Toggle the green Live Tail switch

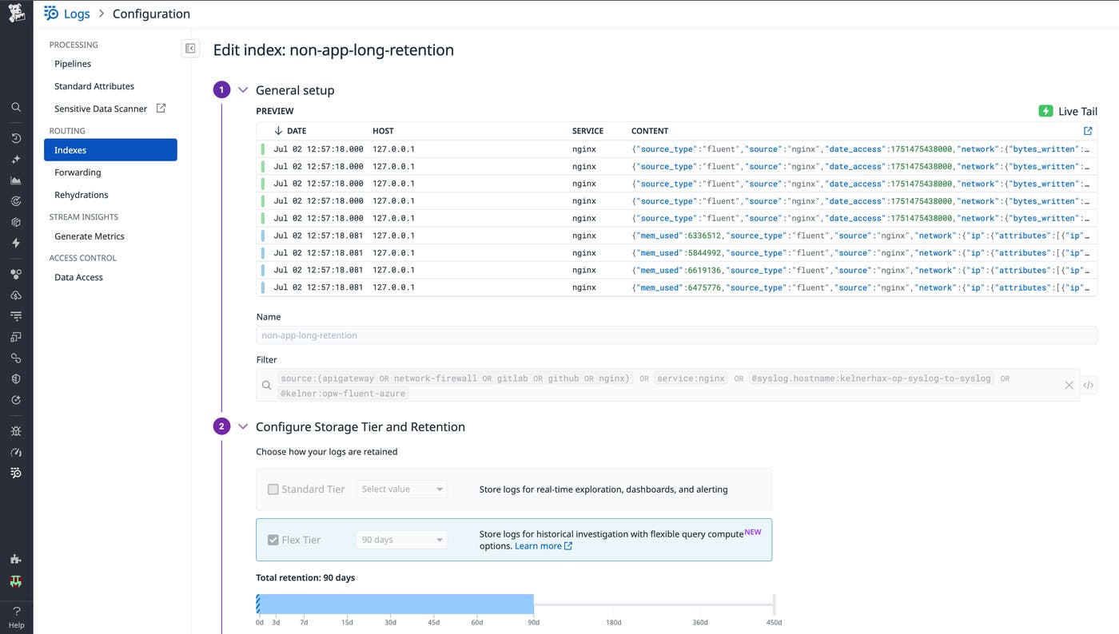(x=1045, y=111)
